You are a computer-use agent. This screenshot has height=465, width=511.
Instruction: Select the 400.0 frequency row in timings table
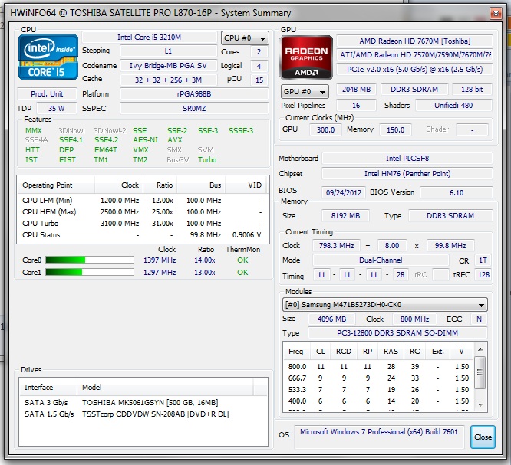379,401
